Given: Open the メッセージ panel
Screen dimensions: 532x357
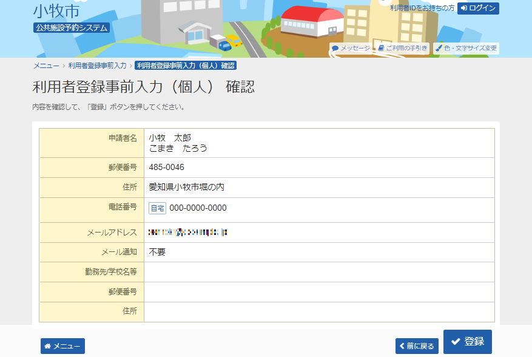Looking at the screenshot, I should [351, 48].
